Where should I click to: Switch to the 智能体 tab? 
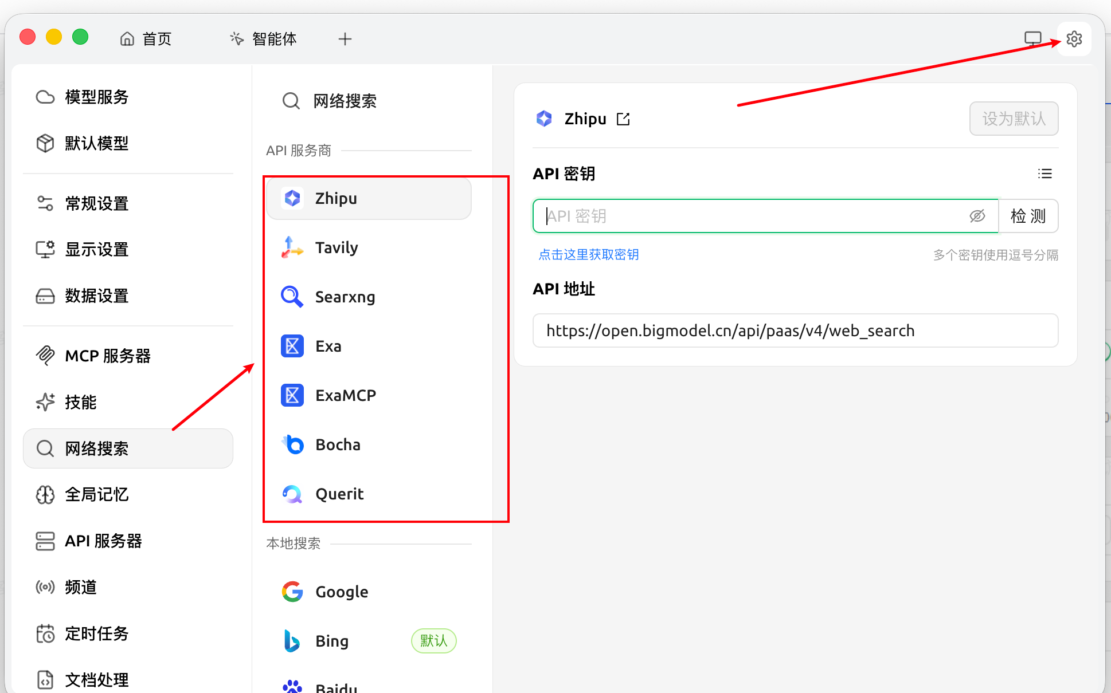[x=264, y=39]
